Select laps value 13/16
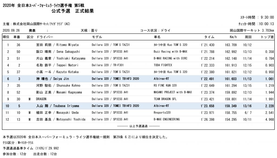277x158 pixels. point(247,106)
